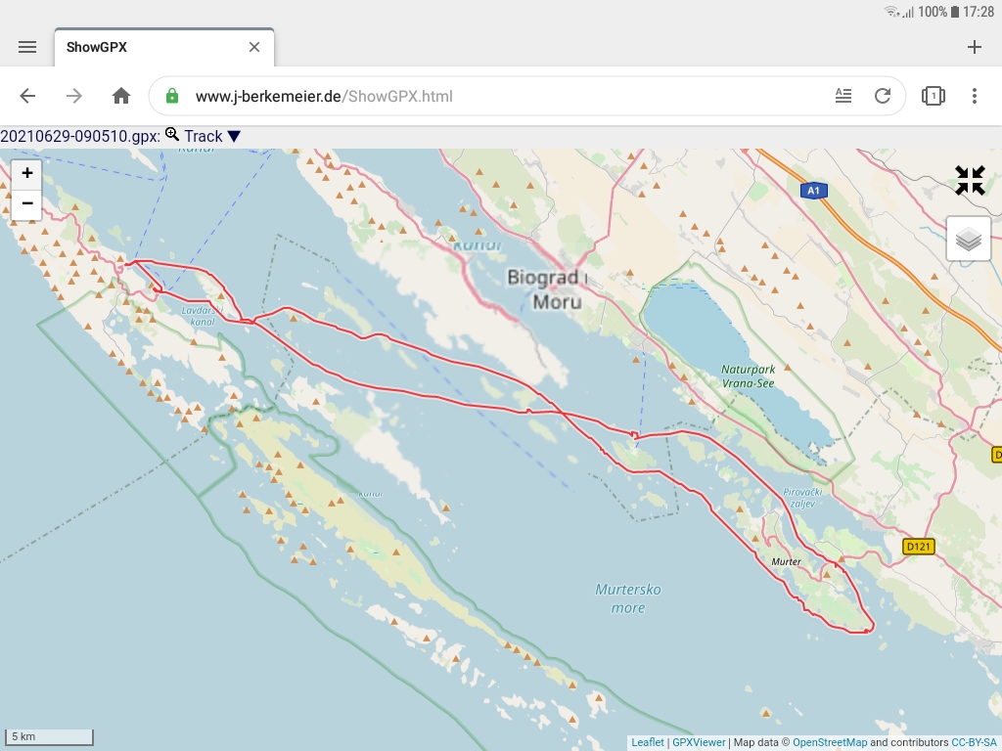Expand the Track dropdown arrow
Screen dimensions: 1002x751
(234, 137)
